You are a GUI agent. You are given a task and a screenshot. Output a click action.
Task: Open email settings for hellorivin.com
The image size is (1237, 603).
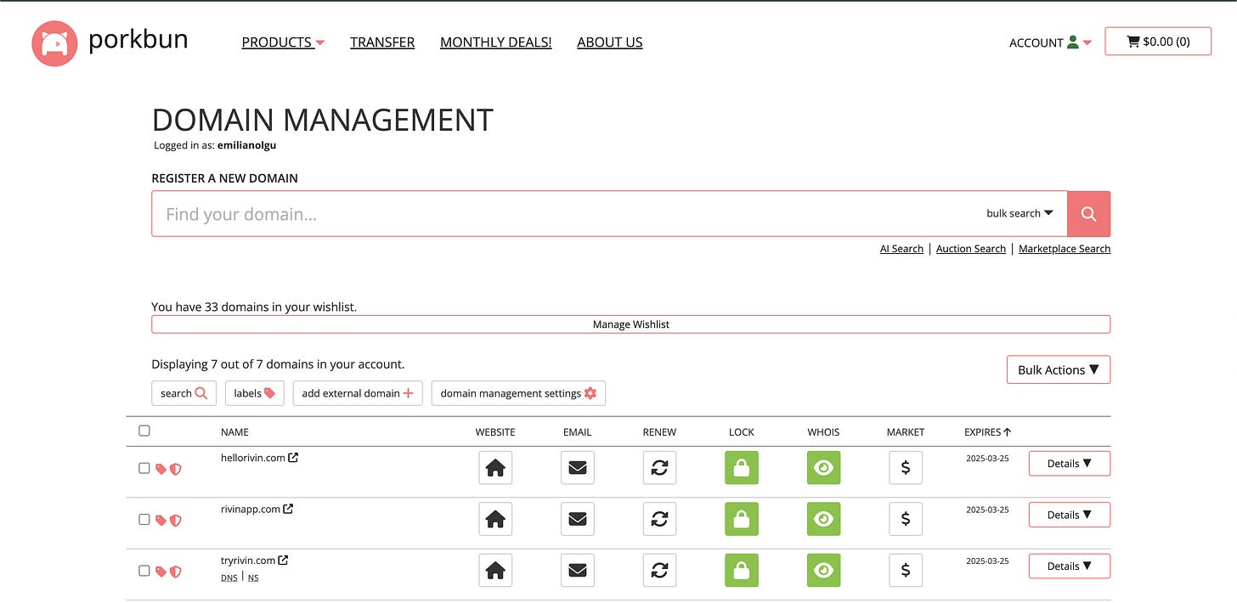[x=578, y=468]
